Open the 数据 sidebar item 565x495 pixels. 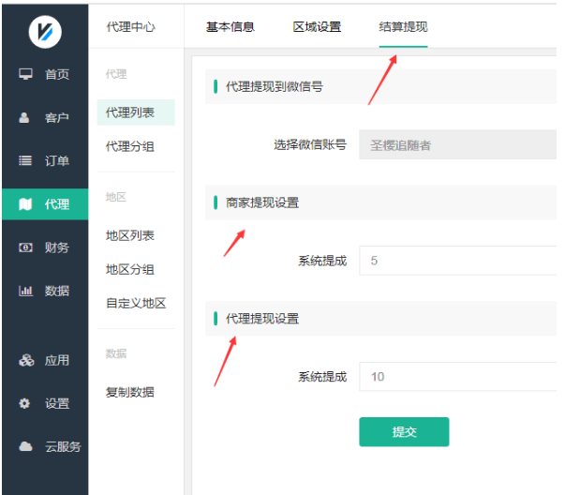[57, 291]
